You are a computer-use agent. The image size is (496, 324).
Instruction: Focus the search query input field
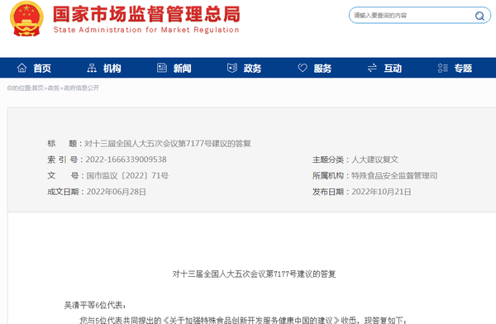coord(411,16)
